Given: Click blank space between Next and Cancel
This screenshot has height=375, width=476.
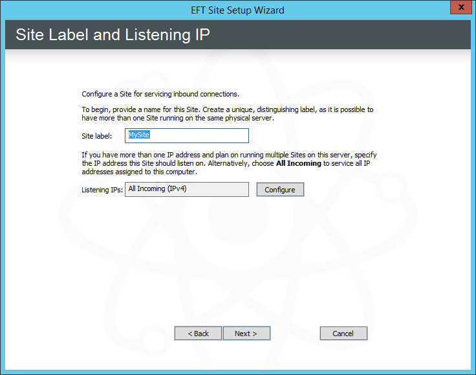Looking at the screenshot, I should [x=295, y=334].
